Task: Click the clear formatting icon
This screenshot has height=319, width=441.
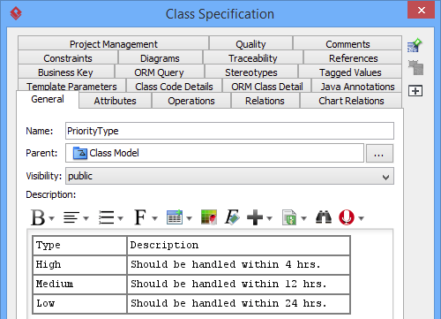Action: point(232,217)
